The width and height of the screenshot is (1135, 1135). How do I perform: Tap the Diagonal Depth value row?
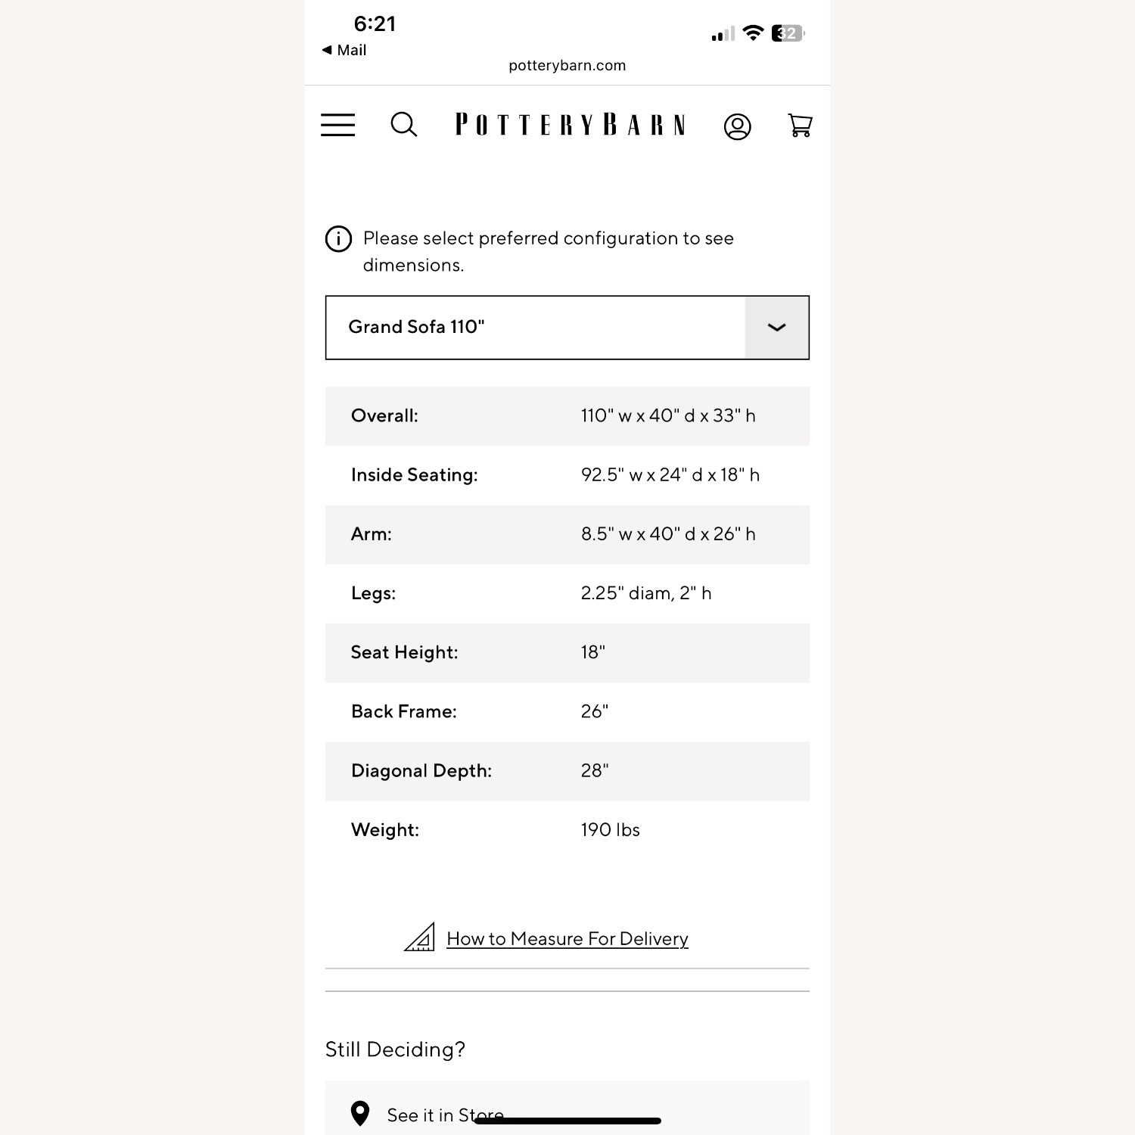pos(567,771)
